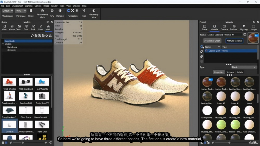
Task: Open the File menu
Action: coord(3,6)
